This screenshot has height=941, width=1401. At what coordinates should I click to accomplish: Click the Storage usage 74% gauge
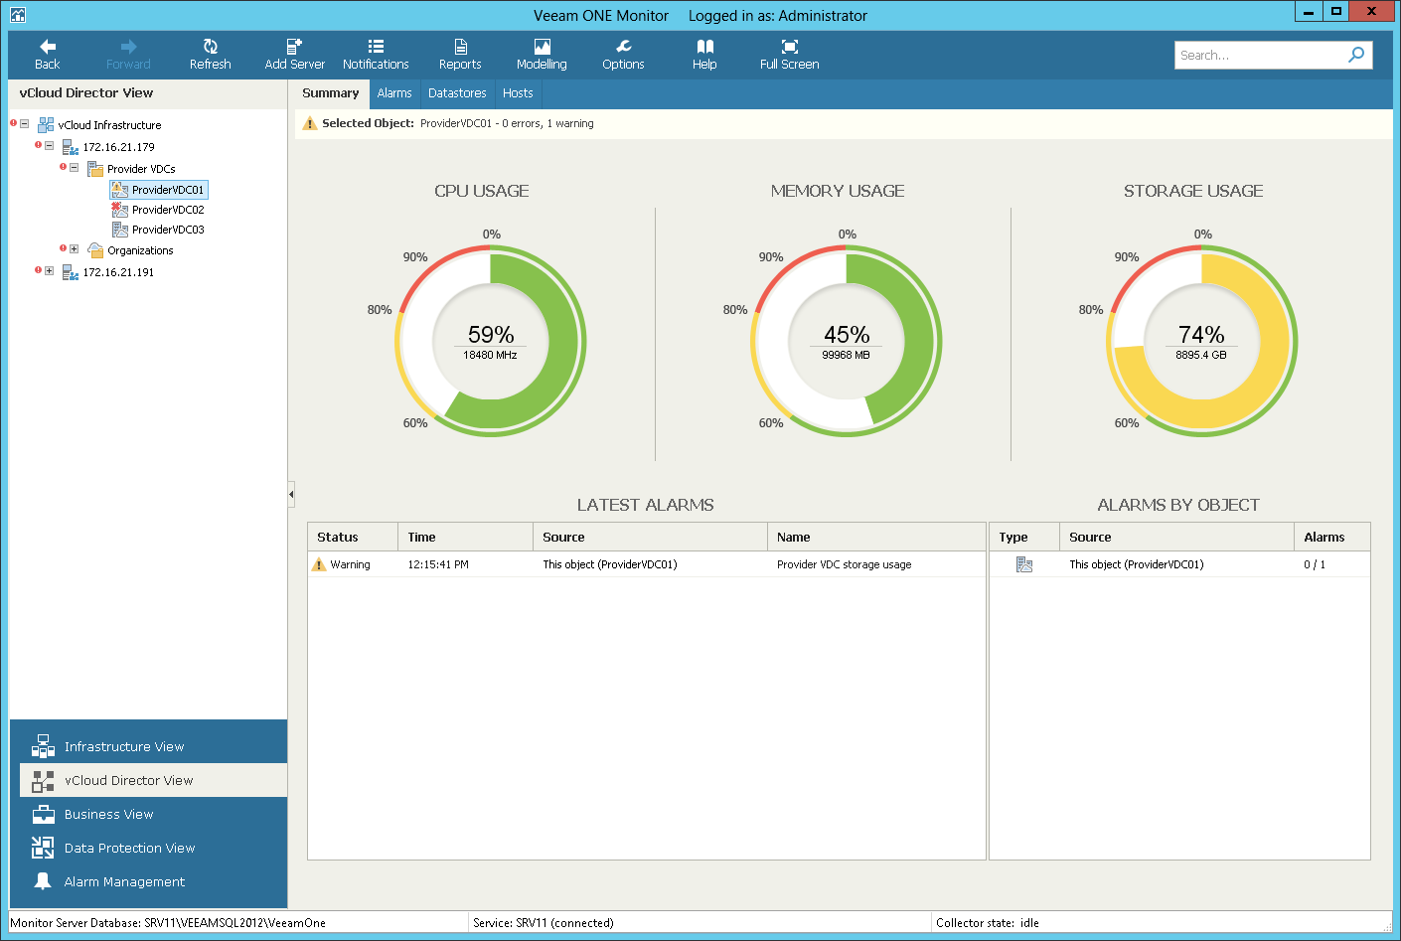point(1202,341)
